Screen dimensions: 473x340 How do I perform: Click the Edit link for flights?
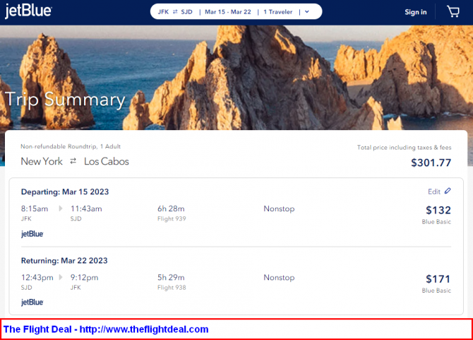click(x=434, y=192)
